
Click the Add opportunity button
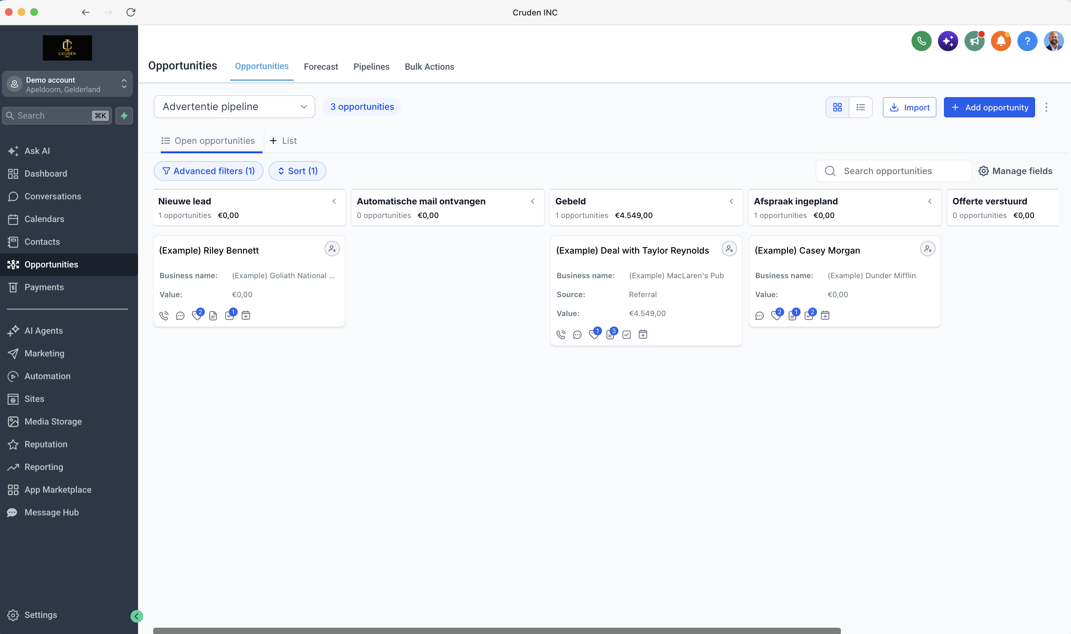pos(989,107)
